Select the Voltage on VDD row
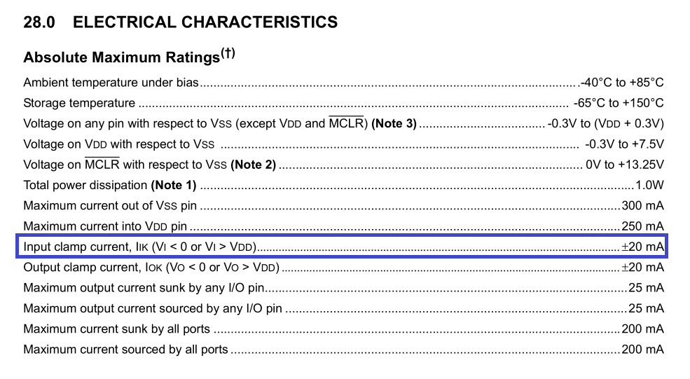 point(343,144)
